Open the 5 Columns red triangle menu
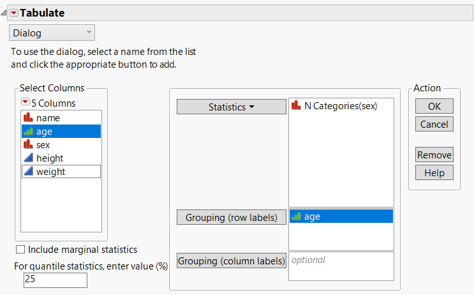The height and width of the screenshot is (295, 474). (x=26, y=103)
